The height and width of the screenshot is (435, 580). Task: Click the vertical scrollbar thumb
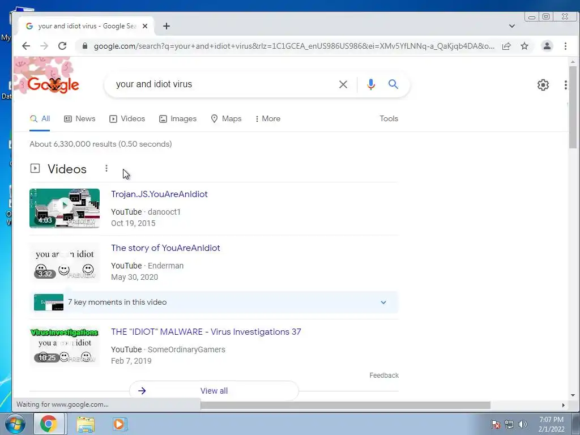click(573, 107)
